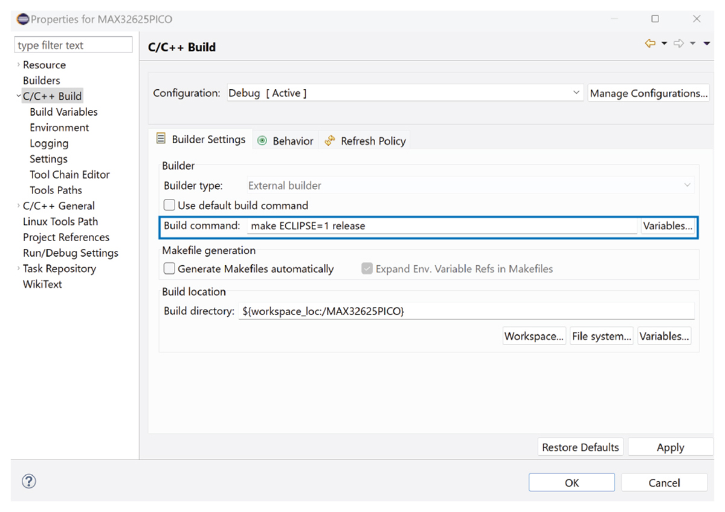This screenshot has height=512, width=725.
Task: Check Generate Makefiles automatically
Action: coord(170,269)
